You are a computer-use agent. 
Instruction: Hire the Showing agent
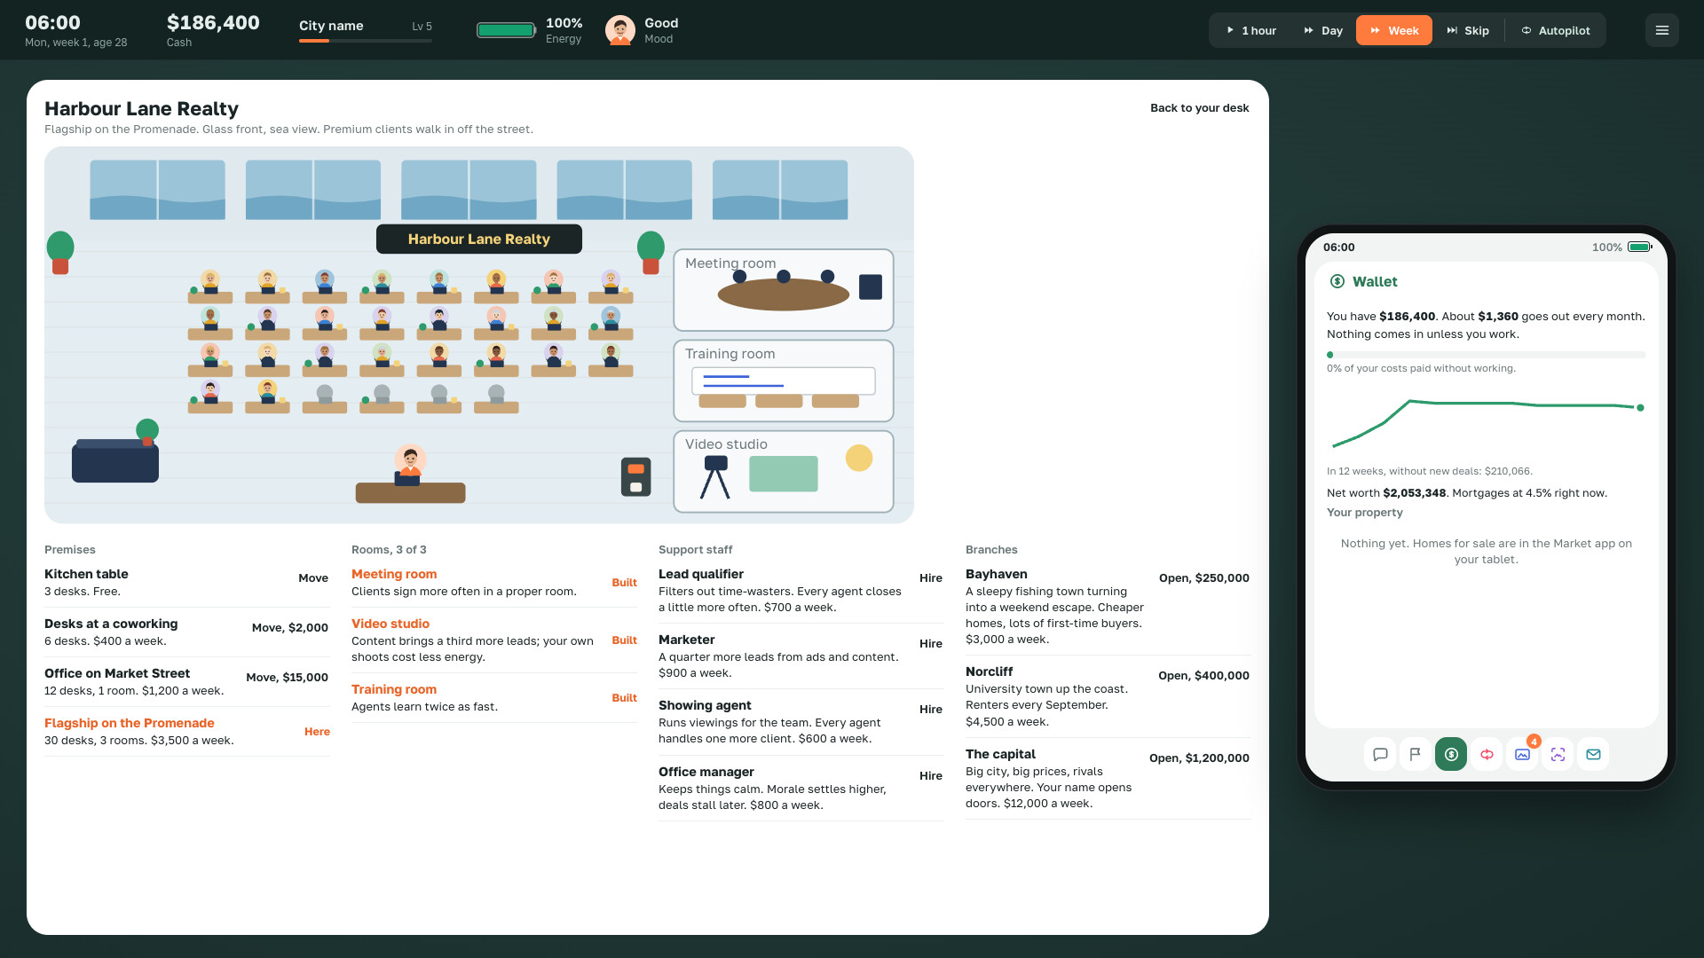931,710
